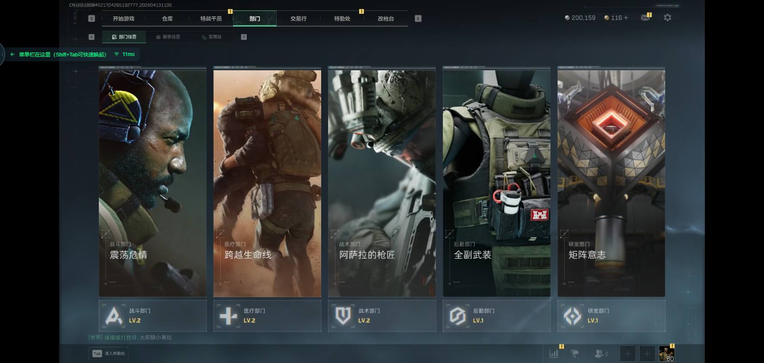Open the 矩阵意志 mission card
This screenshot has height=363, width=764.
(612, 183)
